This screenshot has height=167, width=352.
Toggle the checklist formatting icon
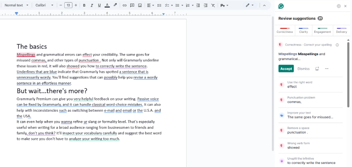167,5
